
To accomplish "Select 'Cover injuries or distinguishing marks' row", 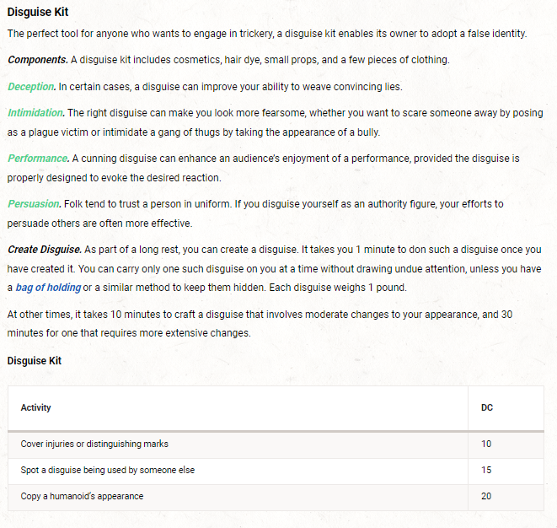I will (276, 445).
